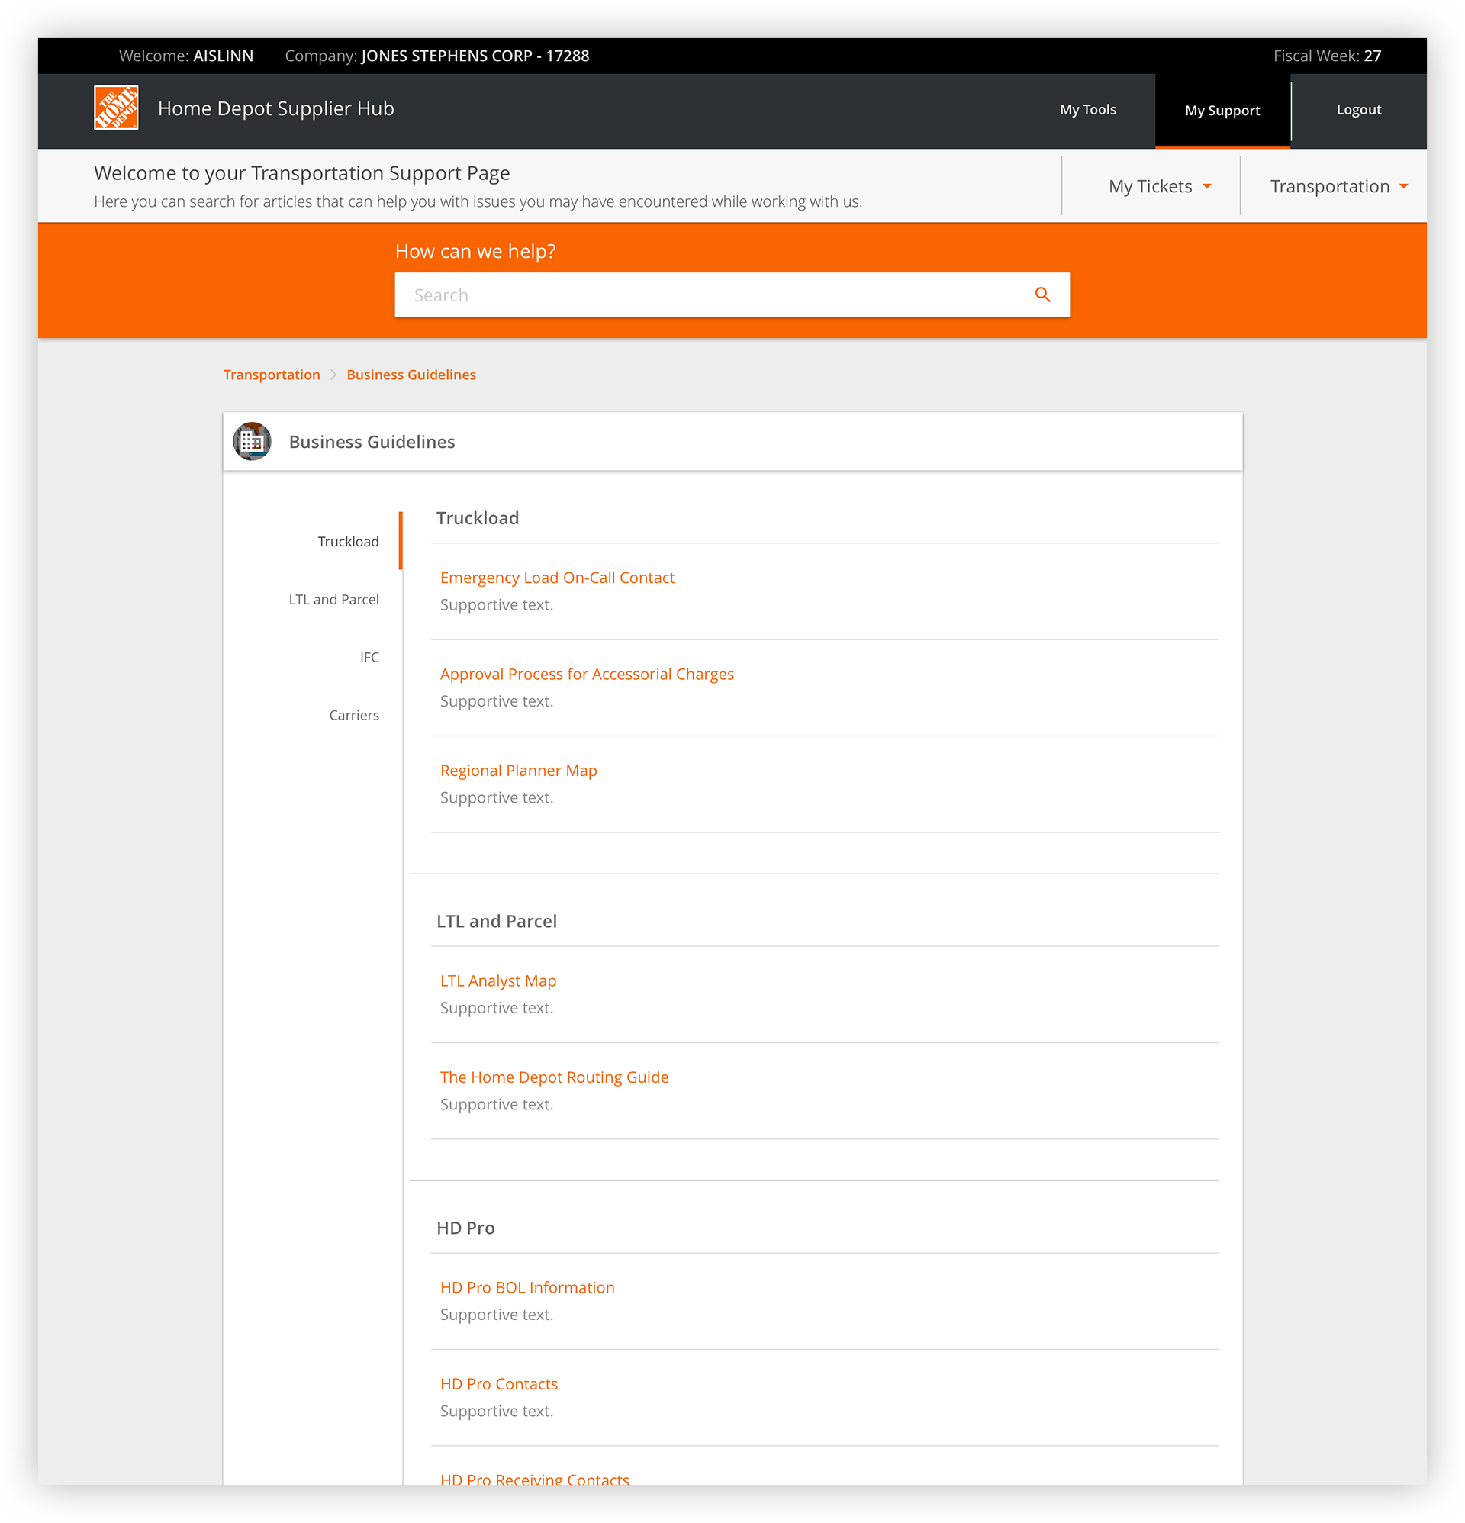Click the Home Depot Supplier Hub title
The image size is (1465, 1523).
[276, 109]
